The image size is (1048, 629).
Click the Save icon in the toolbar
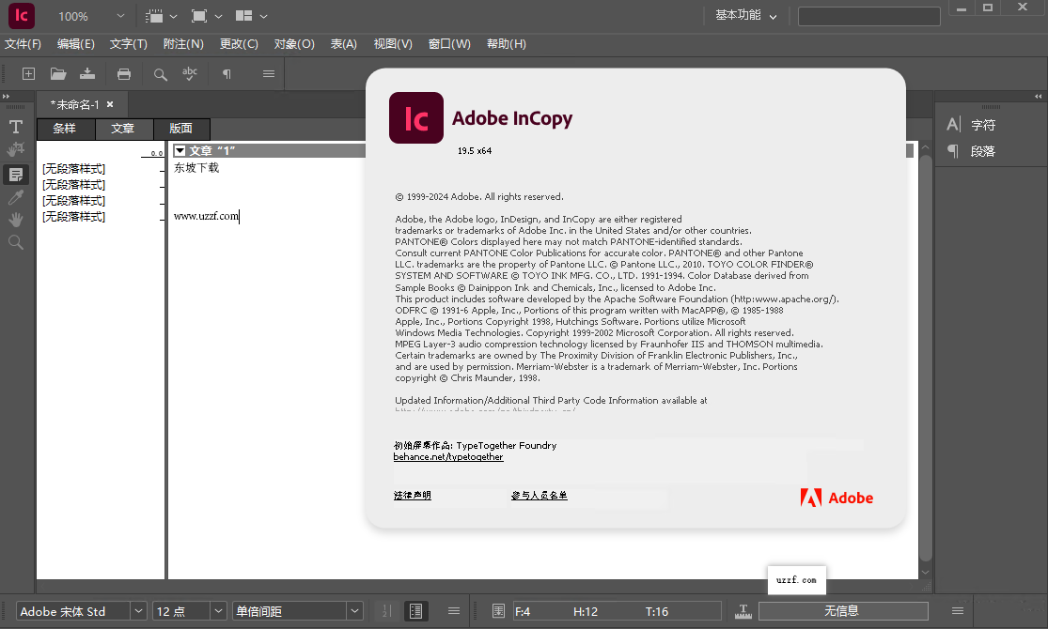pyautogui.click(x=86, y=73)
